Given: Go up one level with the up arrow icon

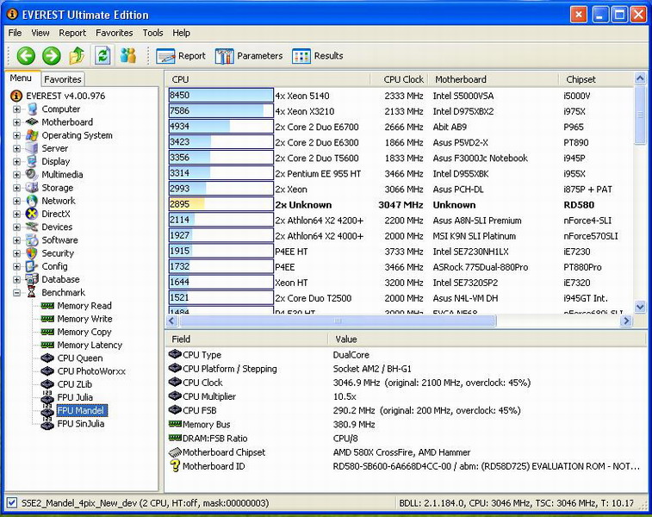Looking at the screenshot, I should (x=77, y=56).
